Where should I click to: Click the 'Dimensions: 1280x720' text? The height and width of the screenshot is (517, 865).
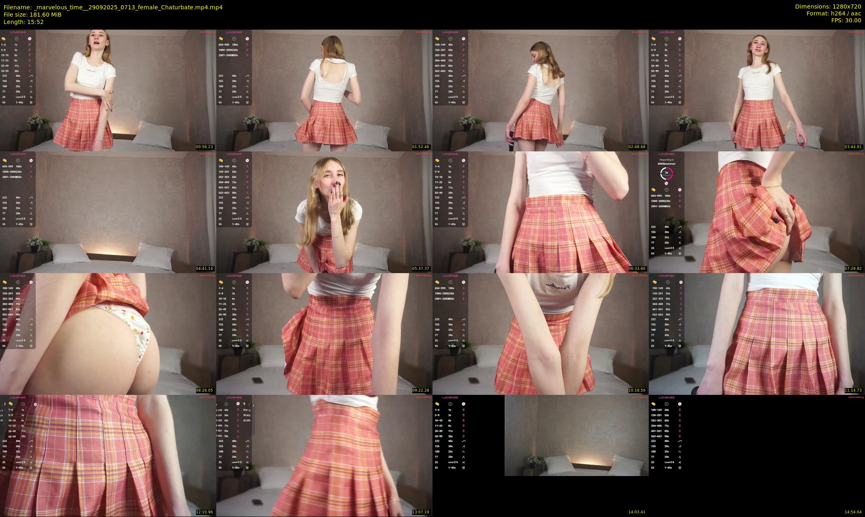point(828,6)
